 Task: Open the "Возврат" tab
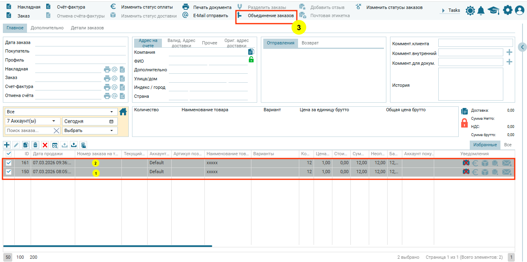point(310,43)
